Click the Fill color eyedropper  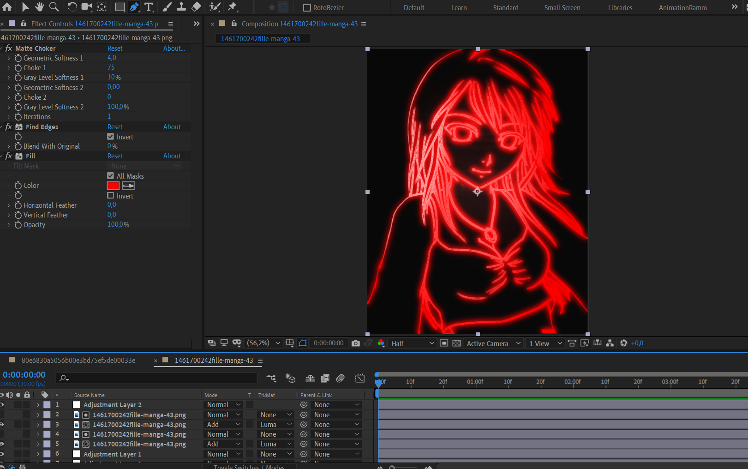tap(128, 186)
